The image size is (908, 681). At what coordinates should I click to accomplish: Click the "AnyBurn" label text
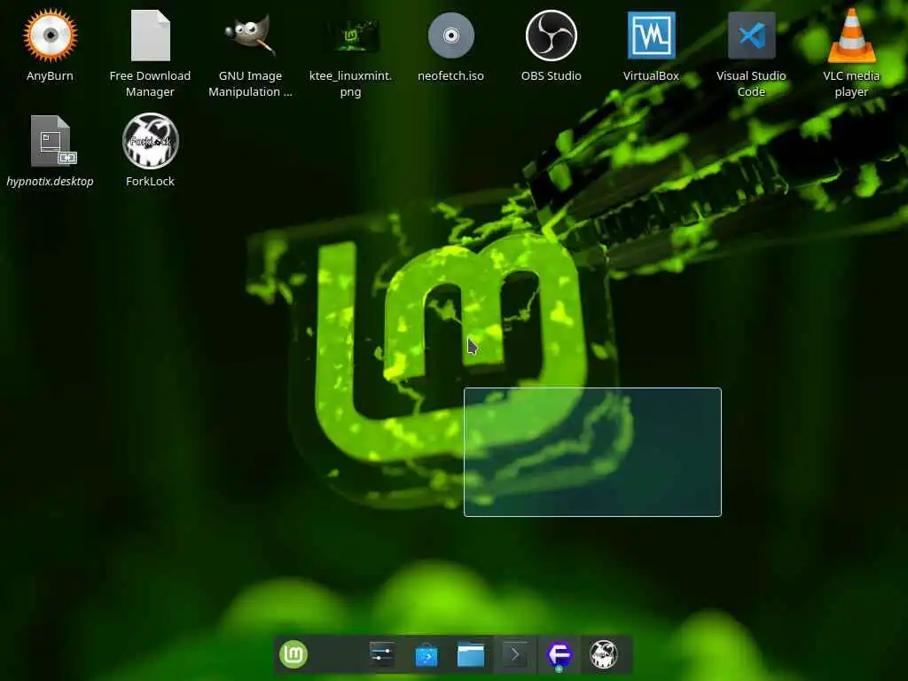click(x=50, y=76)
